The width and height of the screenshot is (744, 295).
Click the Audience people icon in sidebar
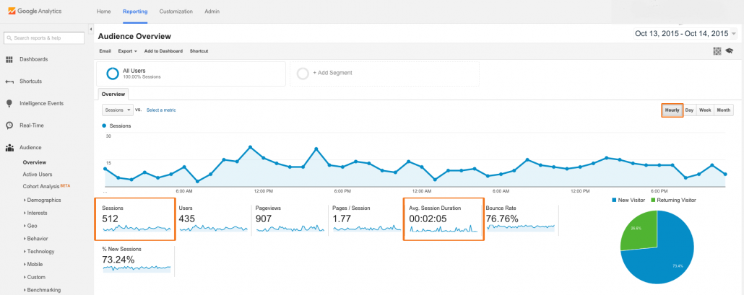pos(9,148)
